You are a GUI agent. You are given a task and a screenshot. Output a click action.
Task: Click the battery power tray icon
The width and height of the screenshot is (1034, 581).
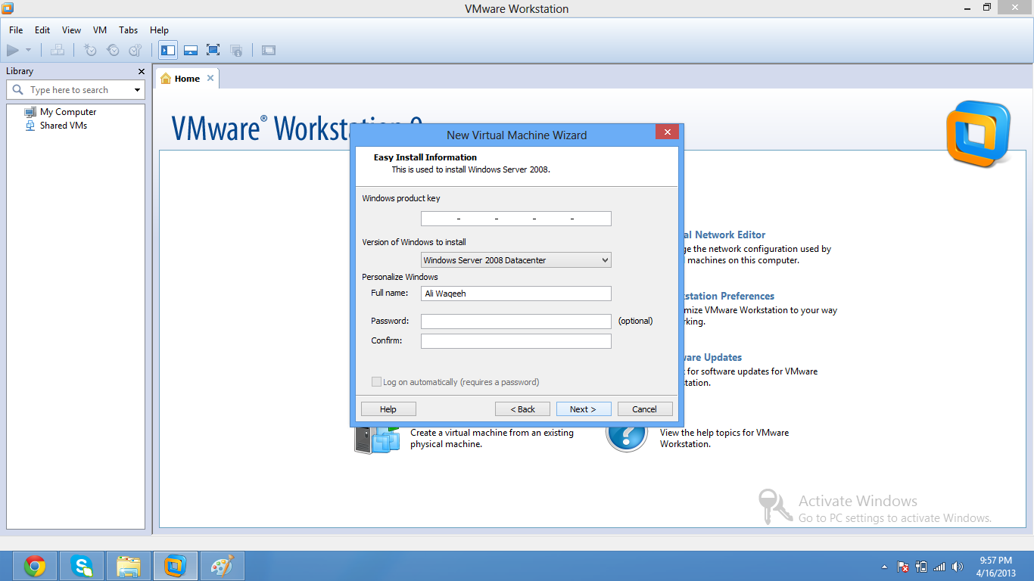[x=921, y=567]
